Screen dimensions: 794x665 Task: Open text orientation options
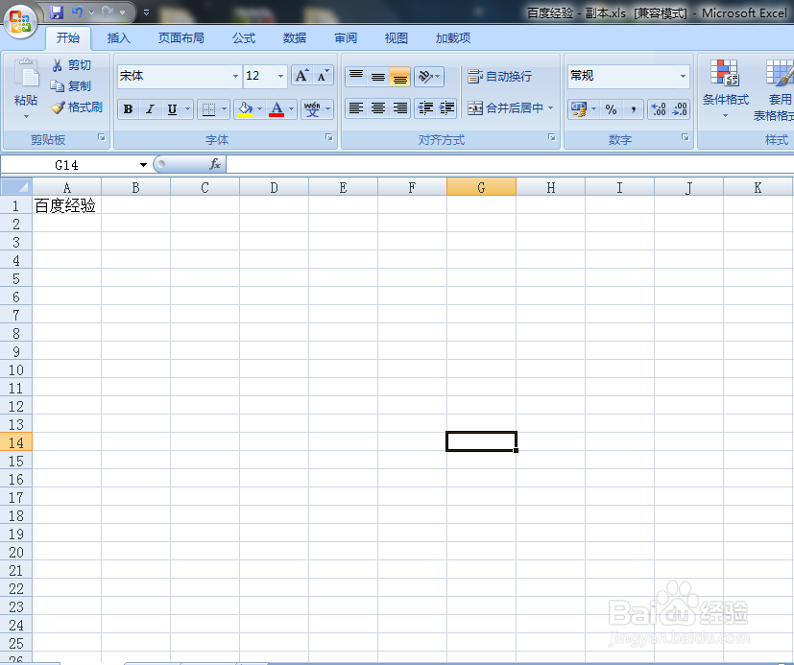pos(429,77)
